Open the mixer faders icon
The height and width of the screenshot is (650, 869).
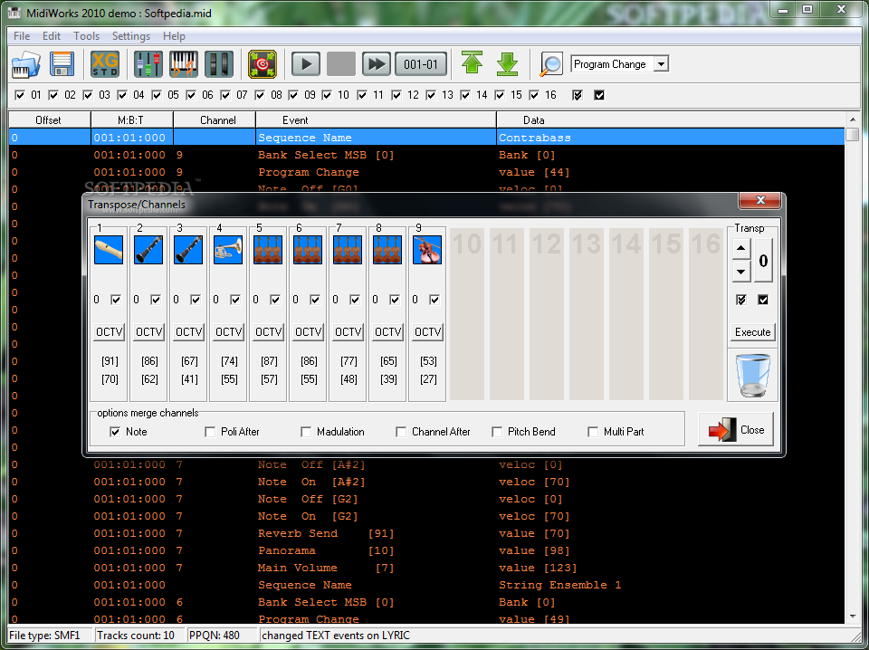point(148,64)
